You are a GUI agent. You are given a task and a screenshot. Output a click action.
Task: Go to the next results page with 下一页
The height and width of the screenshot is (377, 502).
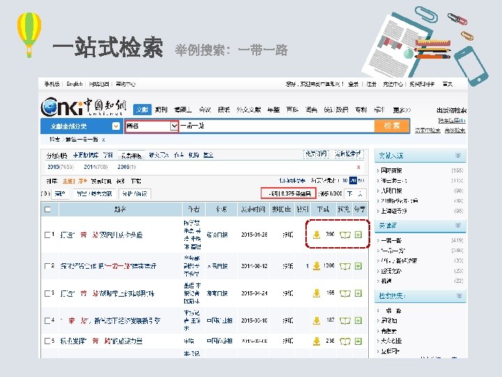click(355, 193)
